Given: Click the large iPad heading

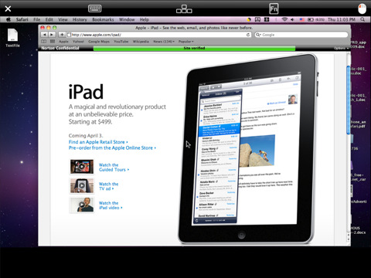Looking at the screenshot, I should point(86,92).
